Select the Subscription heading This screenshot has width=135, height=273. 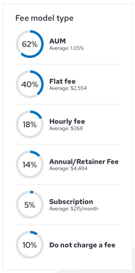click(71, 202)
